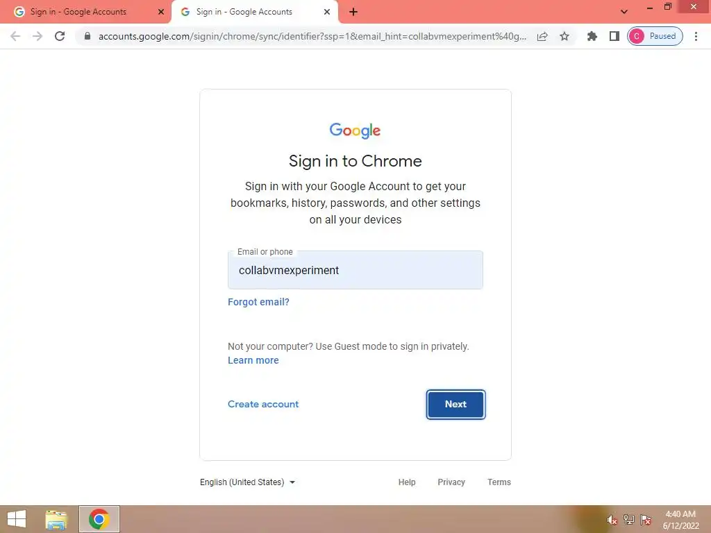Screen dimensions: 711x533
Task: Open the Chrome three-dot menu
Action: [x=696, y=36]
